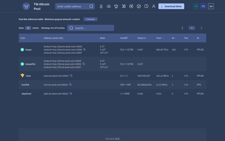This screenshot has width=225, height=141.
Task: Click the kaspa(hk) coin name
Action: 30,64
